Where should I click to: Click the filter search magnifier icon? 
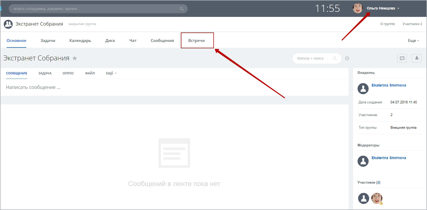point(335,58)
